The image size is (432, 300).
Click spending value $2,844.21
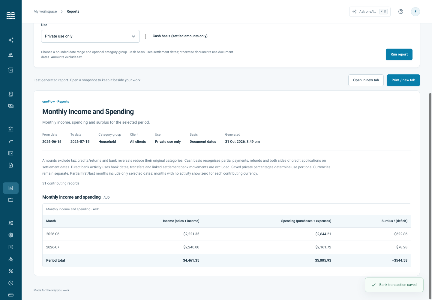coord(323,234)
